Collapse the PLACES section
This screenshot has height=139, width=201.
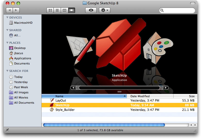pos(7,43)
